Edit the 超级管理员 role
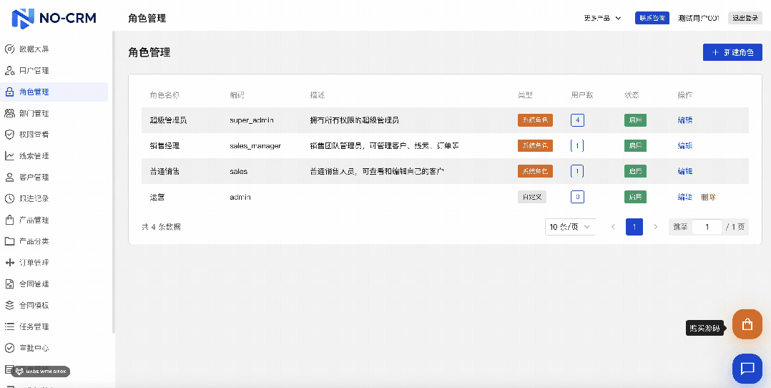 tap(685, 120)
